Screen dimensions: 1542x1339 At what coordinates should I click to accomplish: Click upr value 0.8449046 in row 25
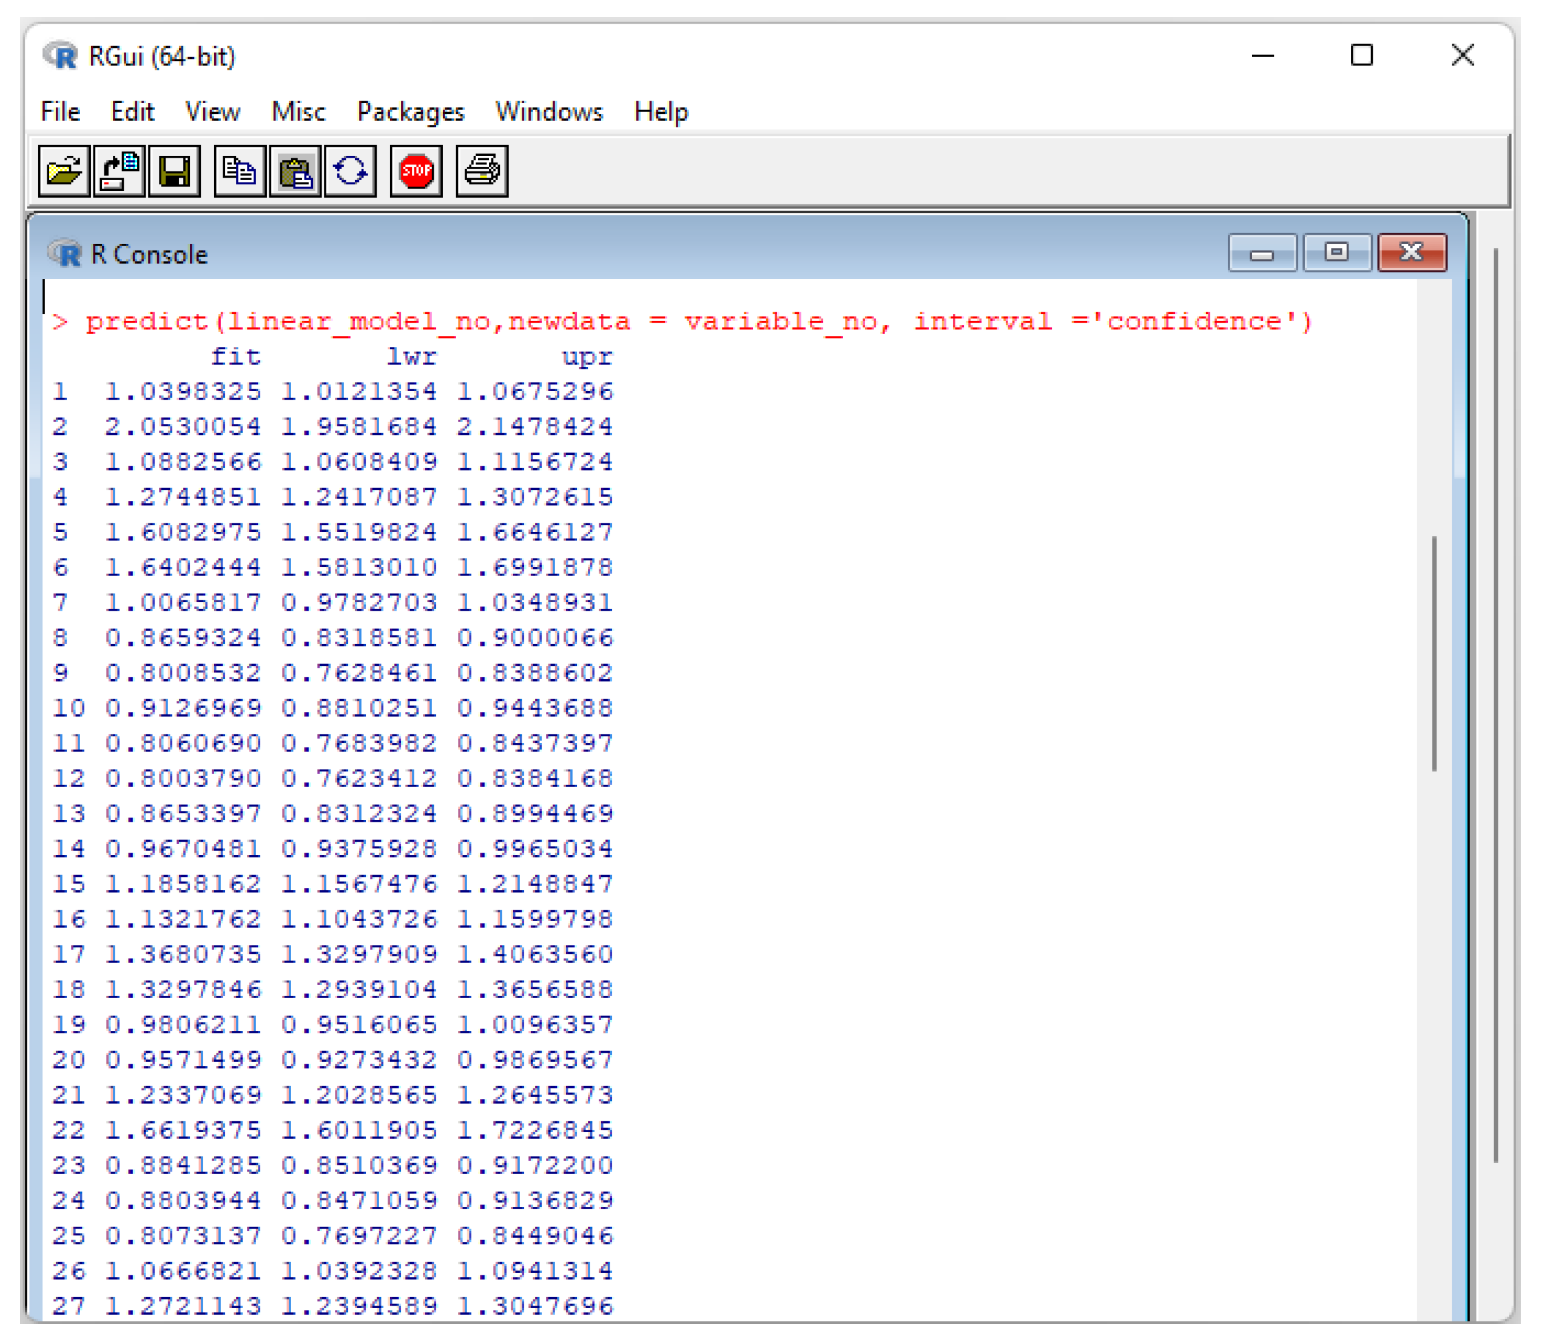coord(535,1236)
